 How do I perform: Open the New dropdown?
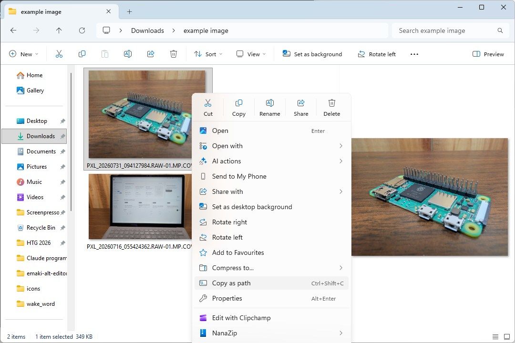24,54
